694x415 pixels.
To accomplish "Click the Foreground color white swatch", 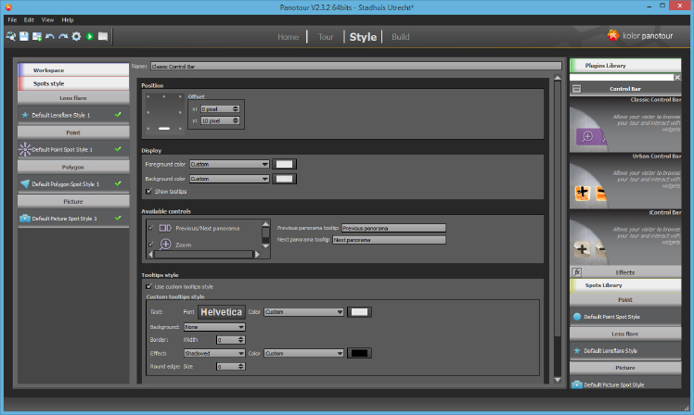I will [x=284, y=164].
